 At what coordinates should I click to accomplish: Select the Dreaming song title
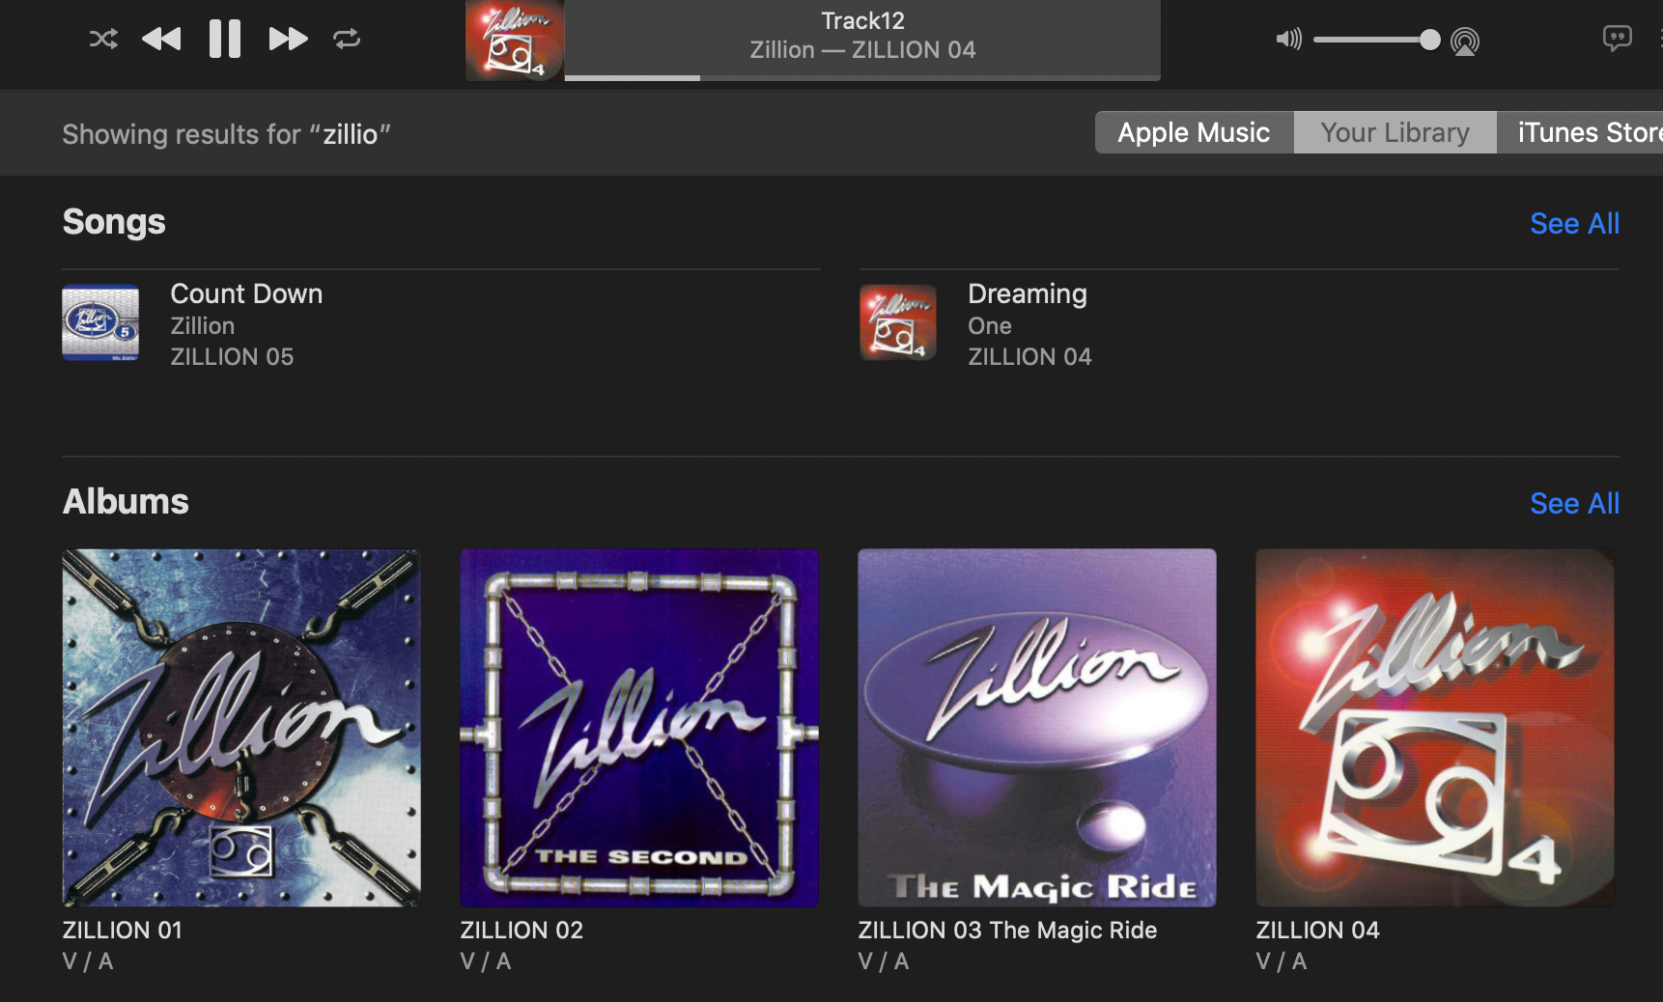tap(1028, 293)
